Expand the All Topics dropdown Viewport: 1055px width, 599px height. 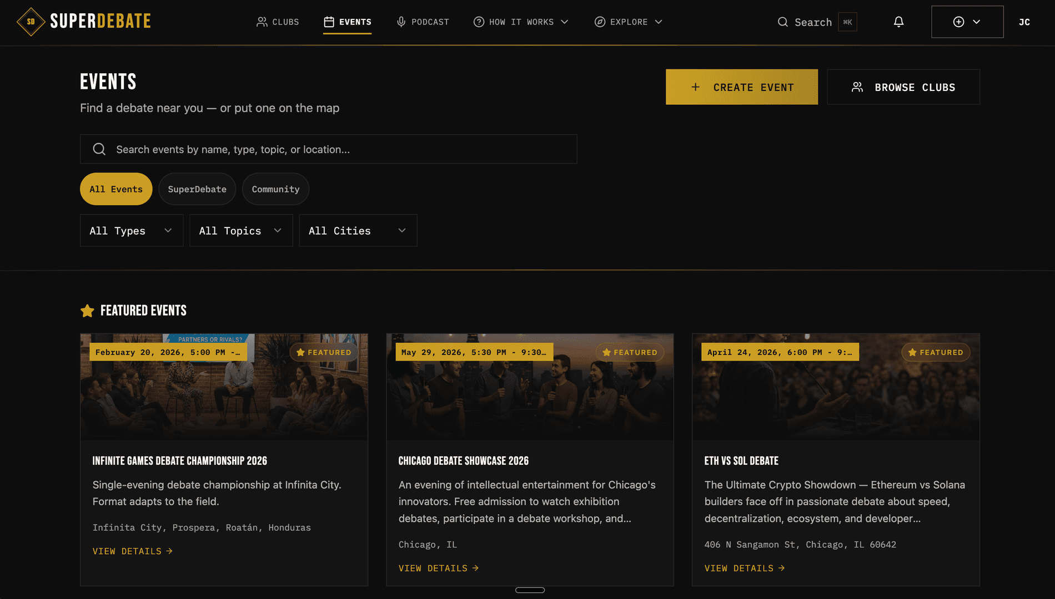click(x=241, y=231)
